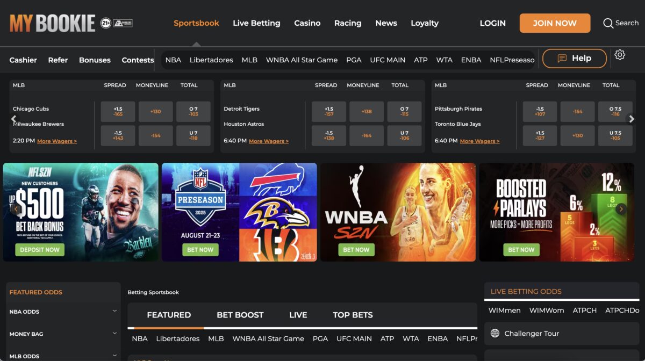Open Challenger Tour live betting row
This screenshot has width=645, height=361.
[x=562, y=334]
